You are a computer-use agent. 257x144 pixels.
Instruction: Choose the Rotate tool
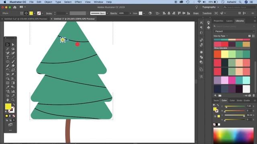8,70
